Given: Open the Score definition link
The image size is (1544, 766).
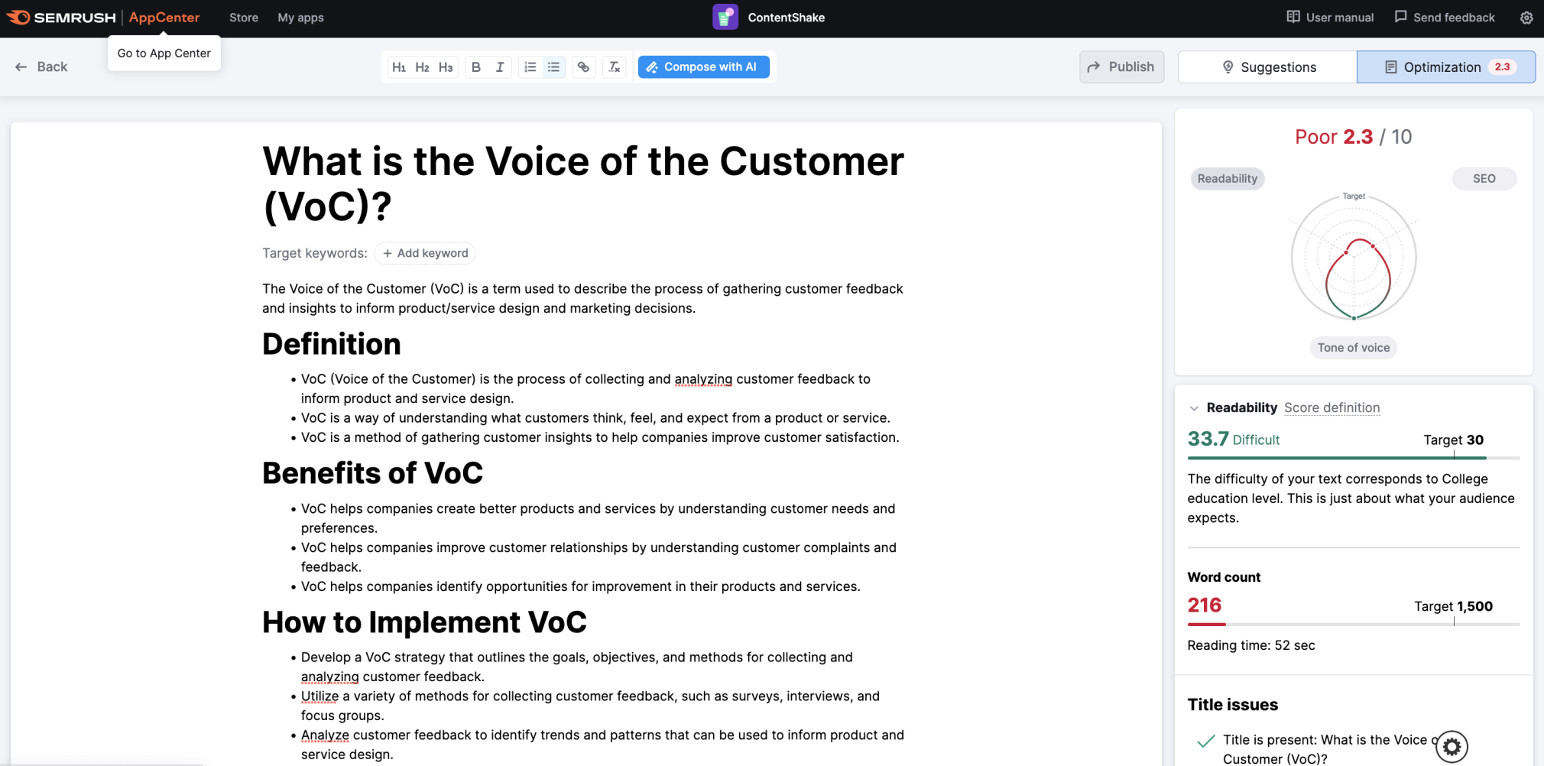Looking at the screenshot, I should (x=1332, y=408).
